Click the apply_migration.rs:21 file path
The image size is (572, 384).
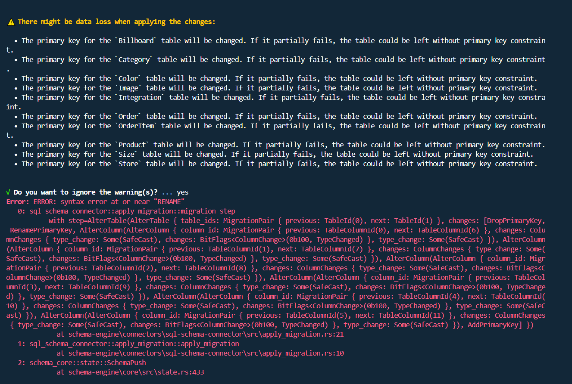[x=206, y=334]
